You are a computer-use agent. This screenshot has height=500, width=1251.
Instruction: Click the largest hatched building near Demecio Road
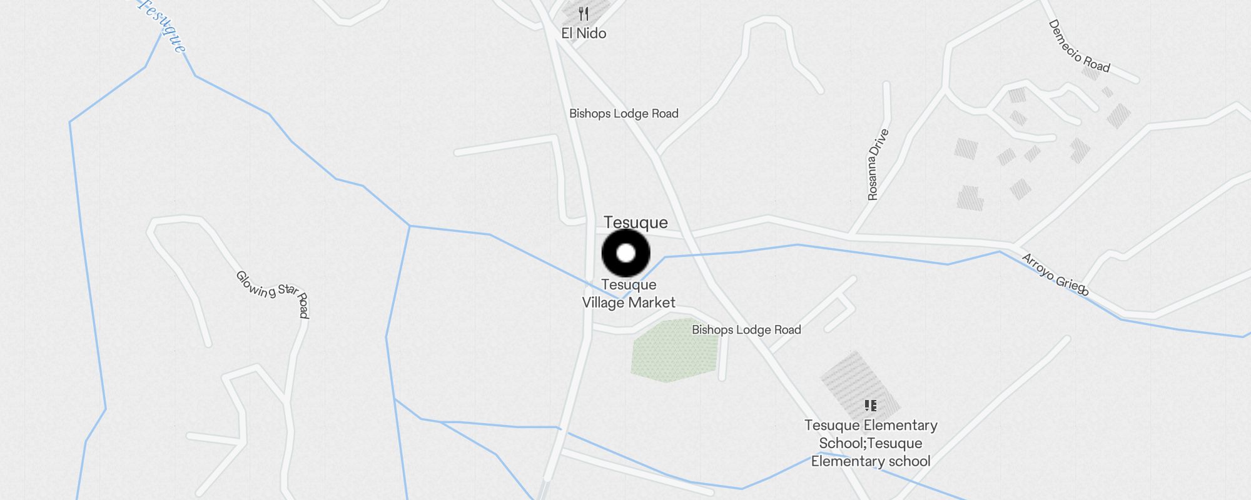[x=970, y=198]
